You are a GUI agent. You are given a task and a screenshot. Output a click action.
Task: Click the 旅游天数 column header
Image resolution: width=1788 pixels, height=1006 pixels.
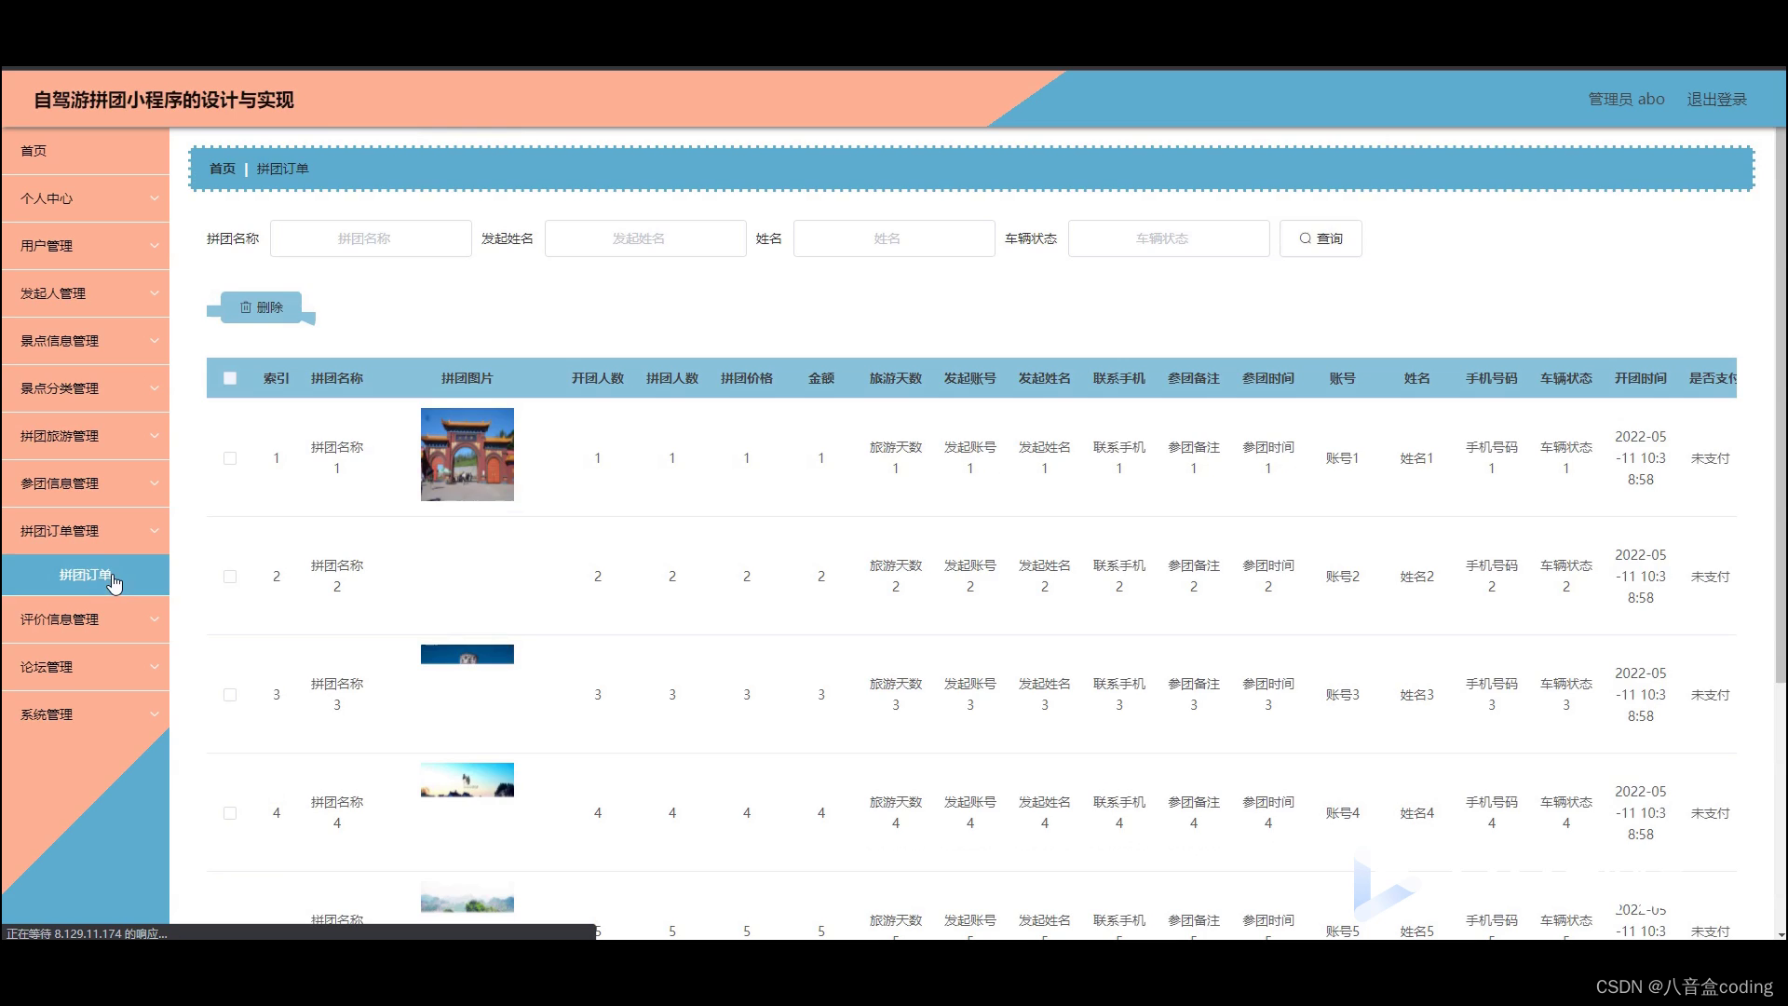(896, 378)
